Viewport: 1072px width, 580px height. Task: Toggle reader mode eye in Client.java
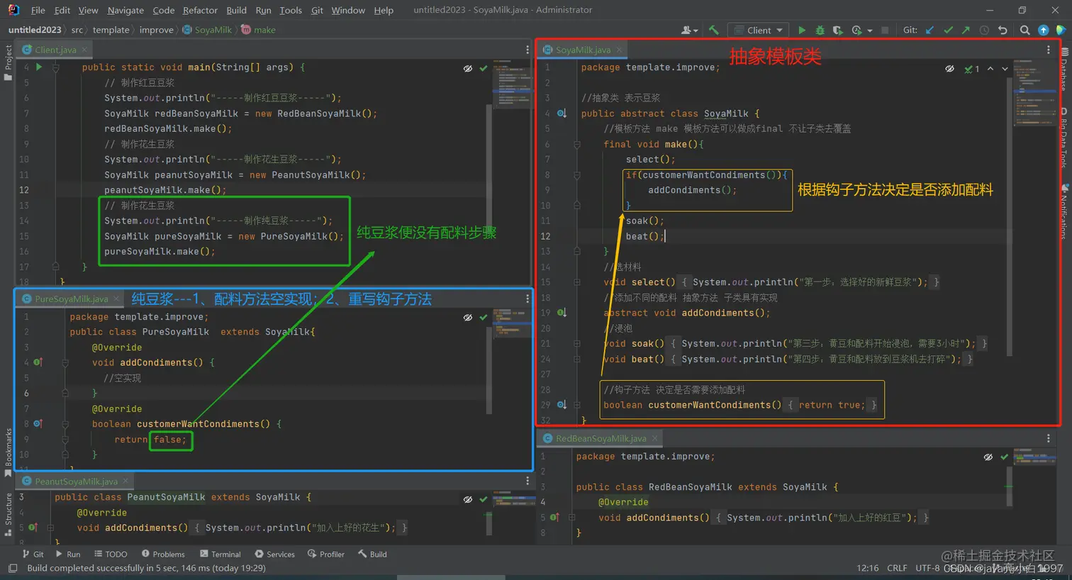(x=468, y=69)
